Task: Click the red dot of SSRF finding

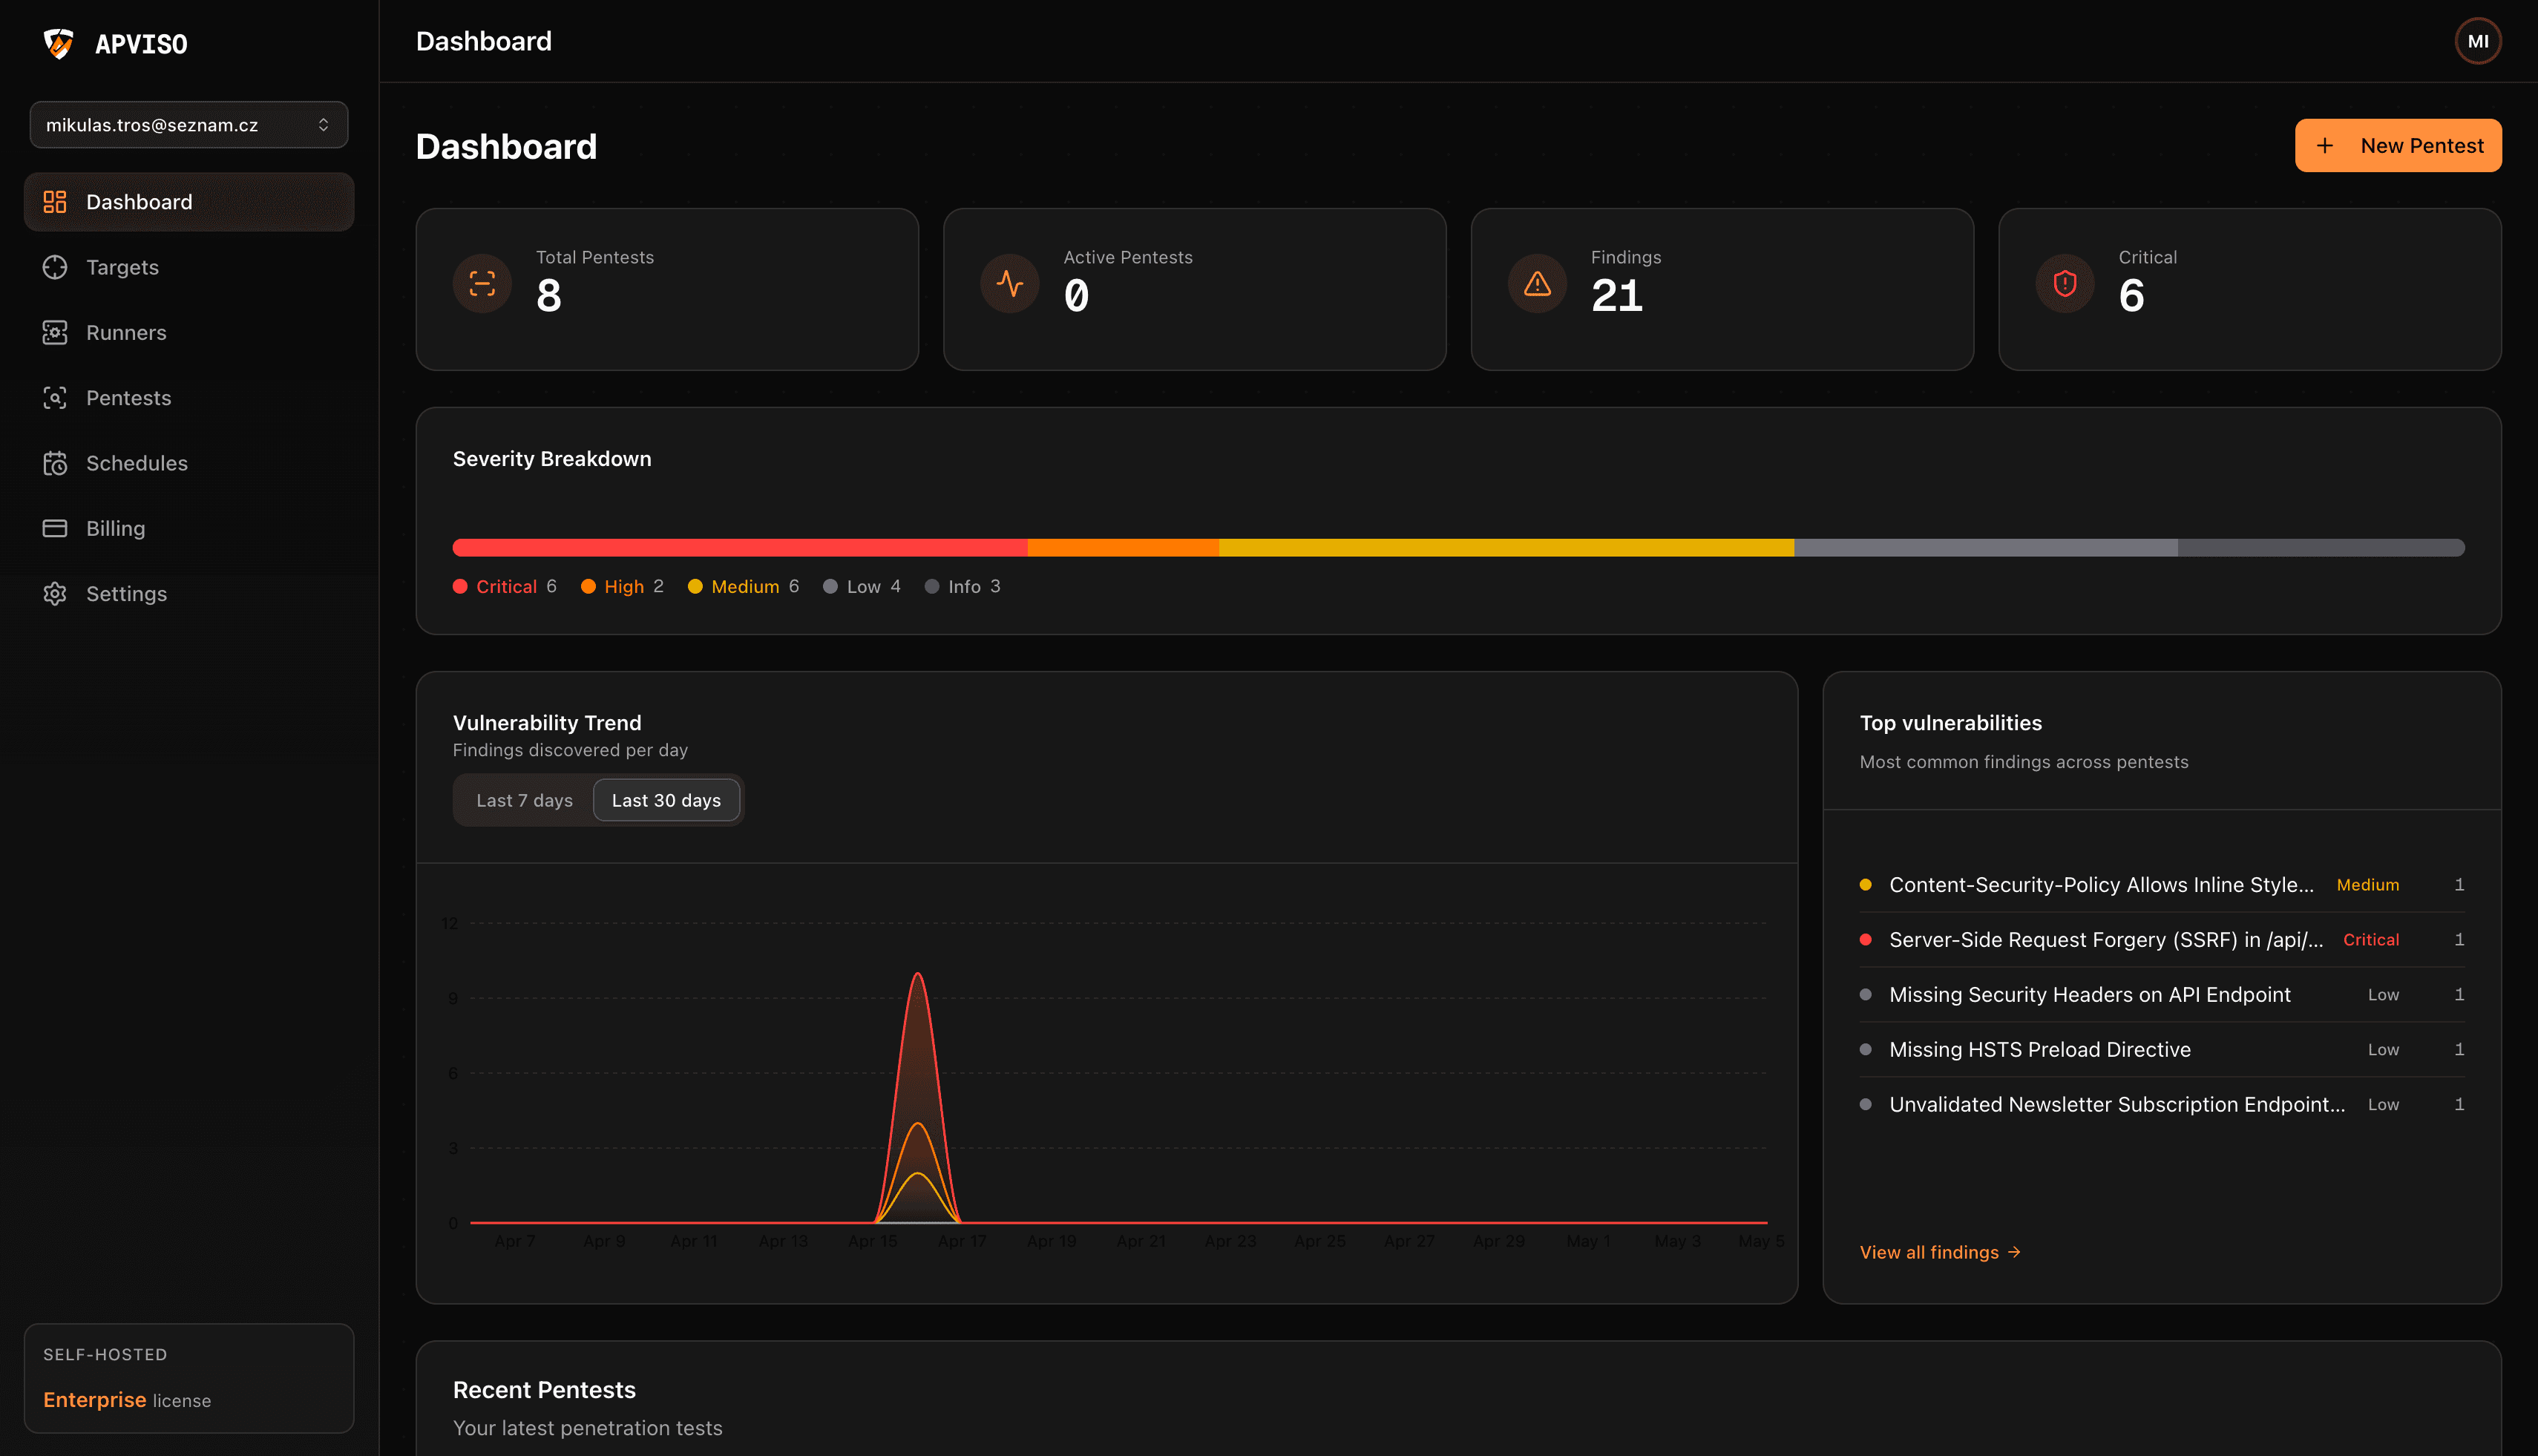Action: (1866, 939)
